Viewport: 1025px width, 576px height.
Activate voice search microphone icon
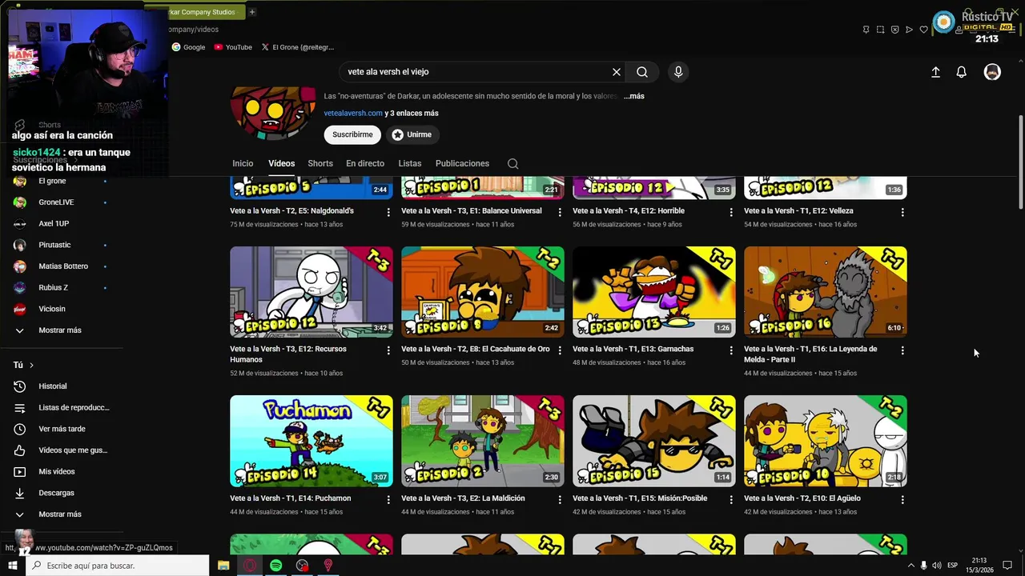[678, 72]
